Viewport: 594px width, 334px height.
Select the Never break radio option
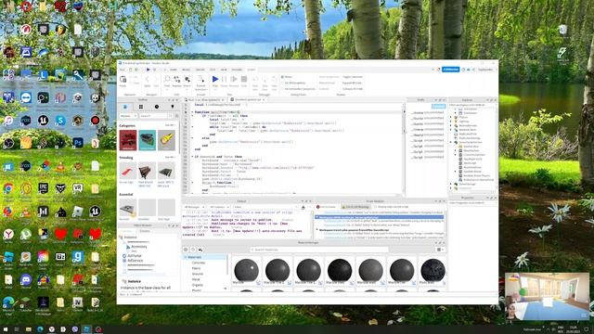coord(282,77)
